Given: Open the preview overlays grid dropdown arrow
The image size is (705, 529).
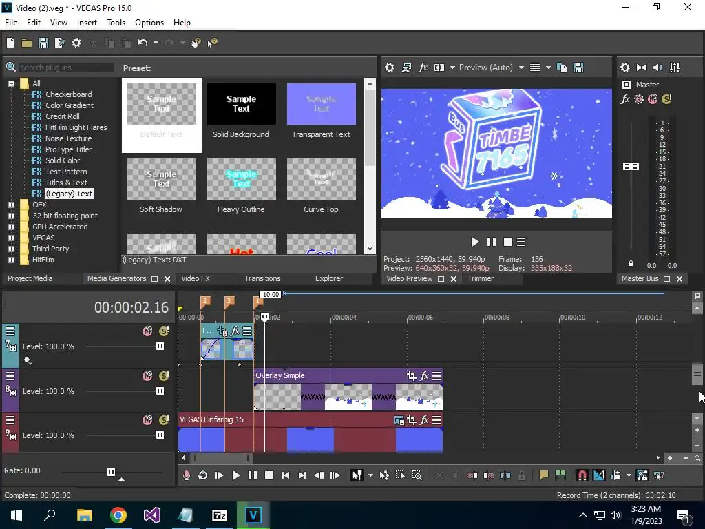Looking at the screenshot, I should (x=548, y=68).
